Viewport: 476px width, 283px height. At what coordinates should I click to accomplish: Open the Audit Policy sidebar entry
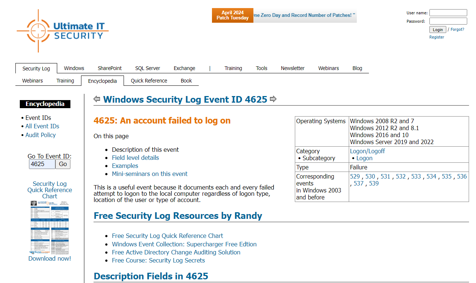point(40,135)
